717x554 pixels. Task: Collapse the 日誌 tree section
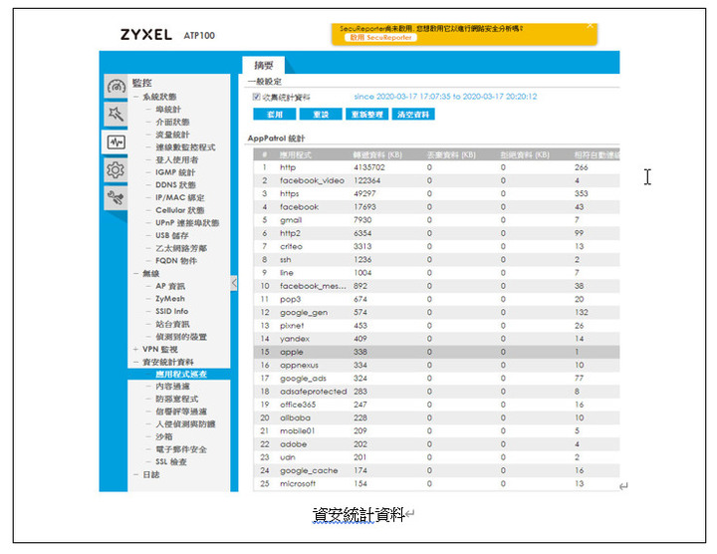tap(135, 475)
